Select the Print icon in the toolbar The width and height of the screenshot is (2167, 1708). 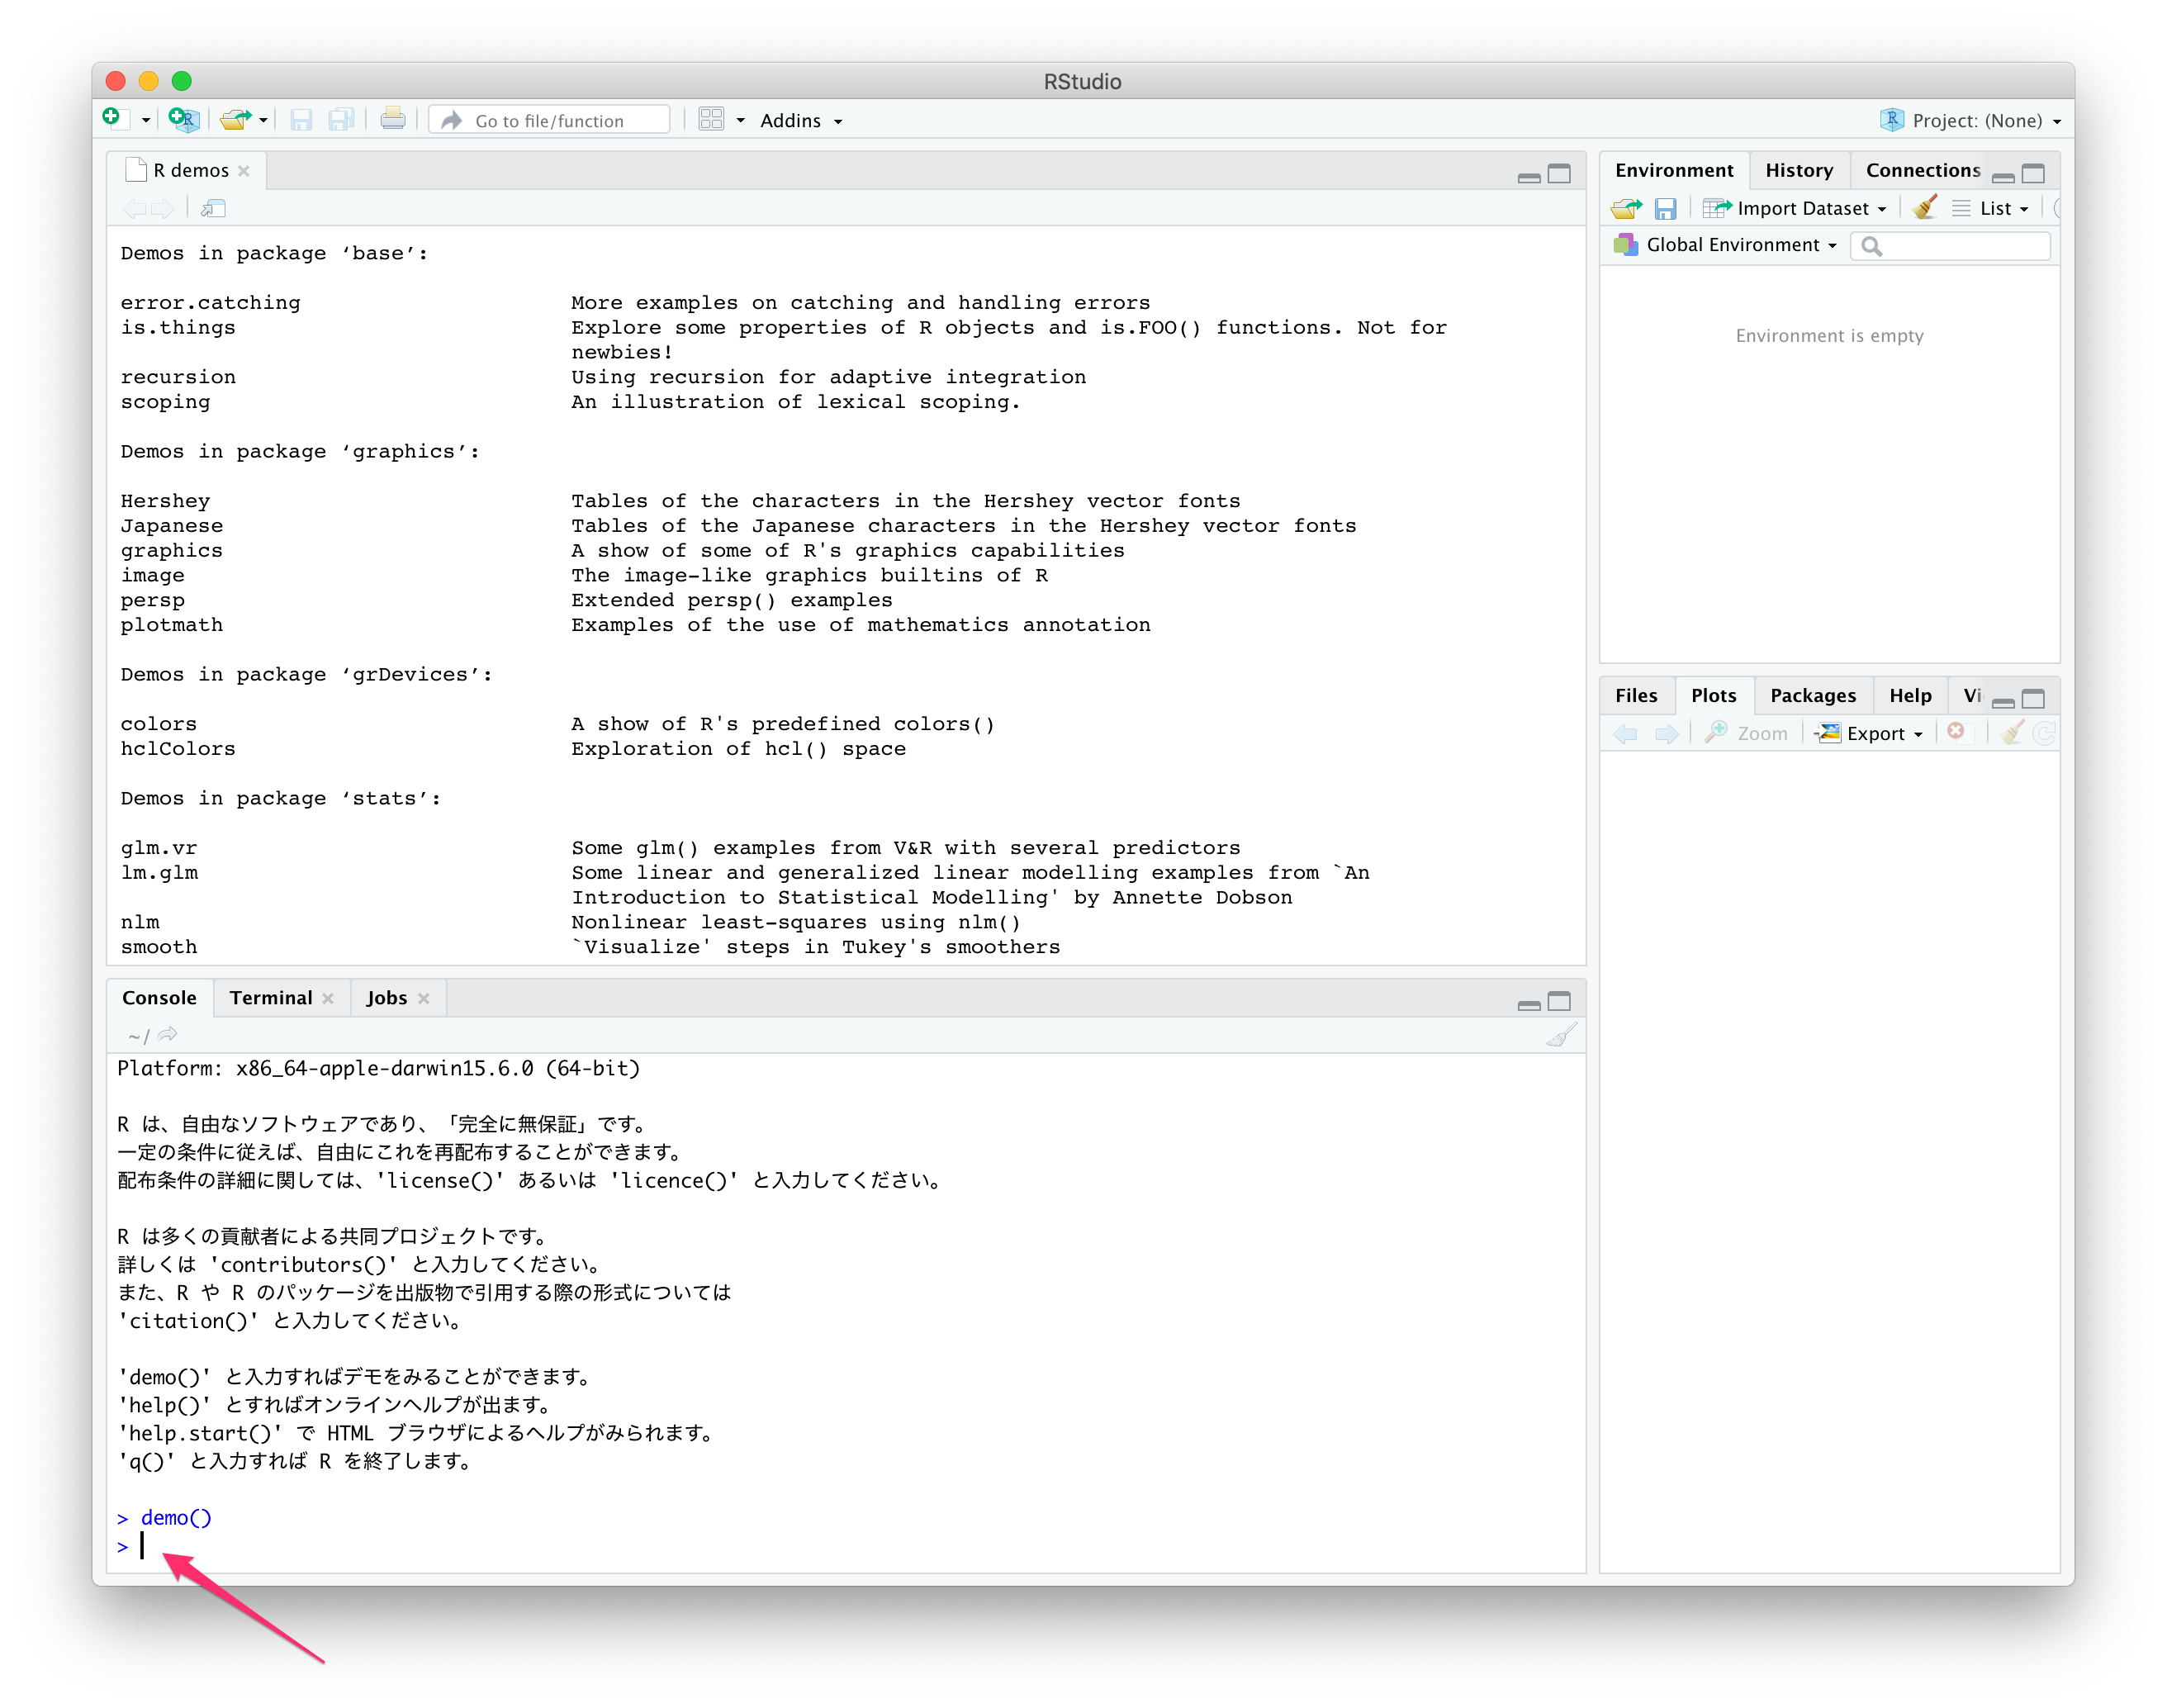(392, 119)
